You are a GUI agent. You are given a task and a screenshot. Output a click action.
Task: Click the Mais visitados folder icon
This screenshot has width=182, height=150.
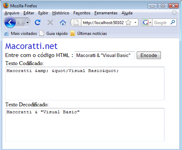[x=6, y=34]
